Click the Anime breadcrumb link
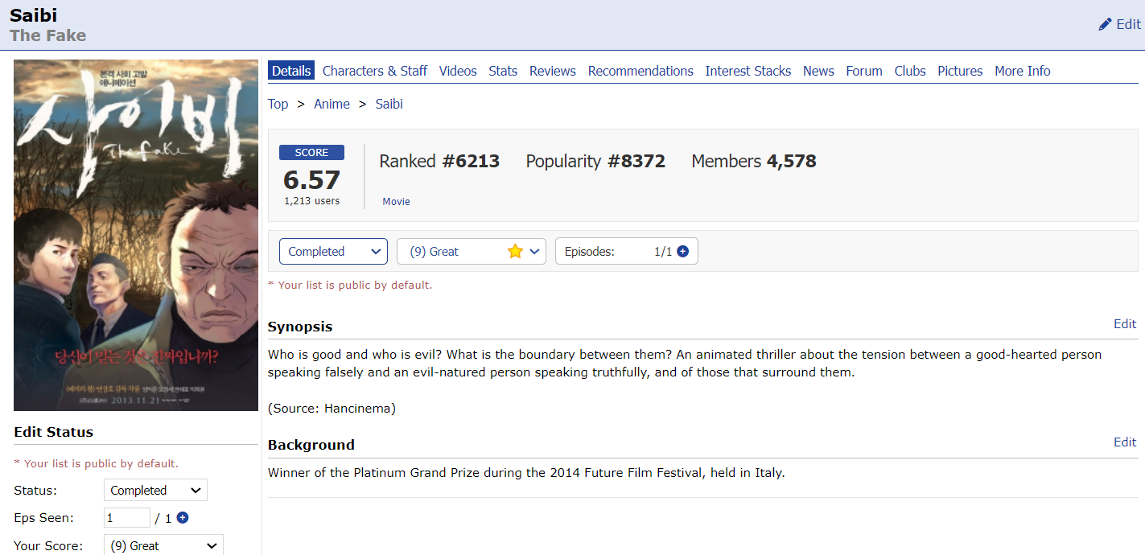 (x=332, y=104)
